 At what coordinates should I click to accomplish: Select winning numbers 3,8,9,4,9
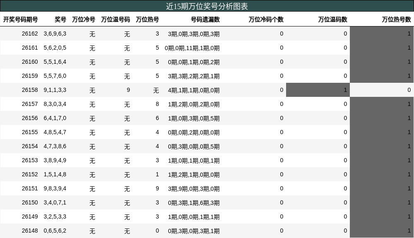tap(55, 161)
